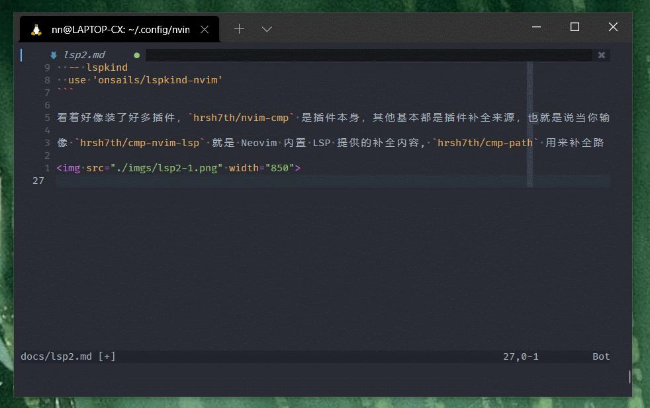The width and height of the screenshot is (650, 408).
Task: Close the buffer using the X icon at bufferline right
Action: 602,55
